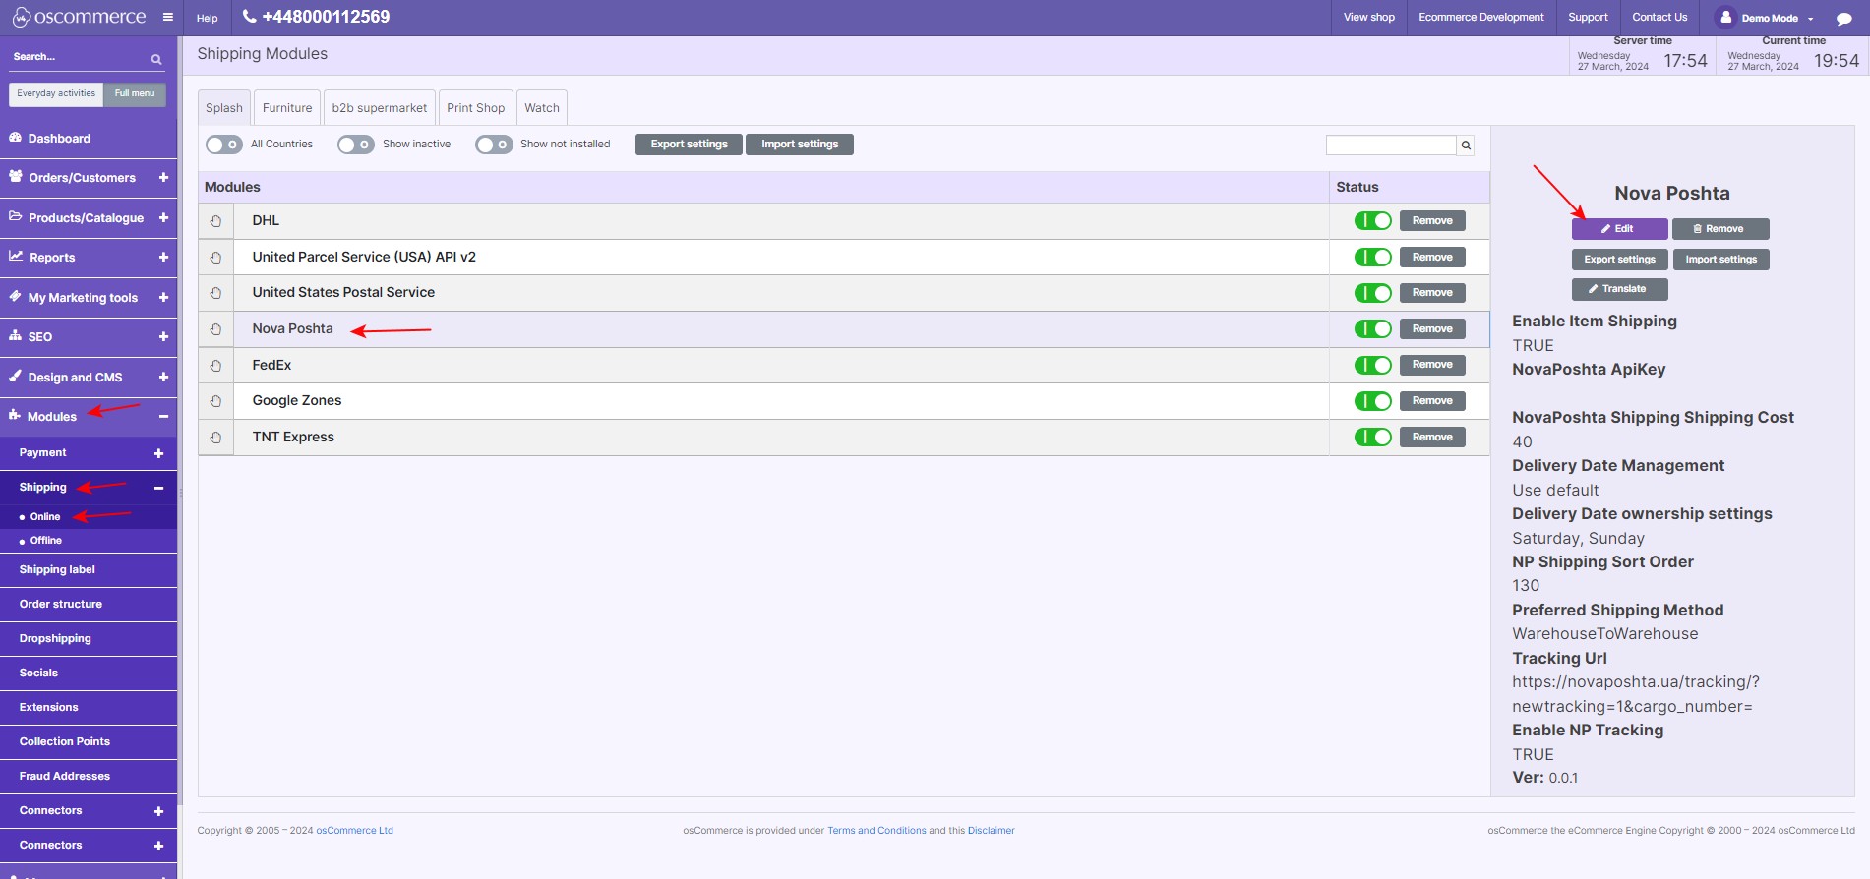Switch to the Print Shop tab
The image size is (1870, 879).
(x=476, y=108)
